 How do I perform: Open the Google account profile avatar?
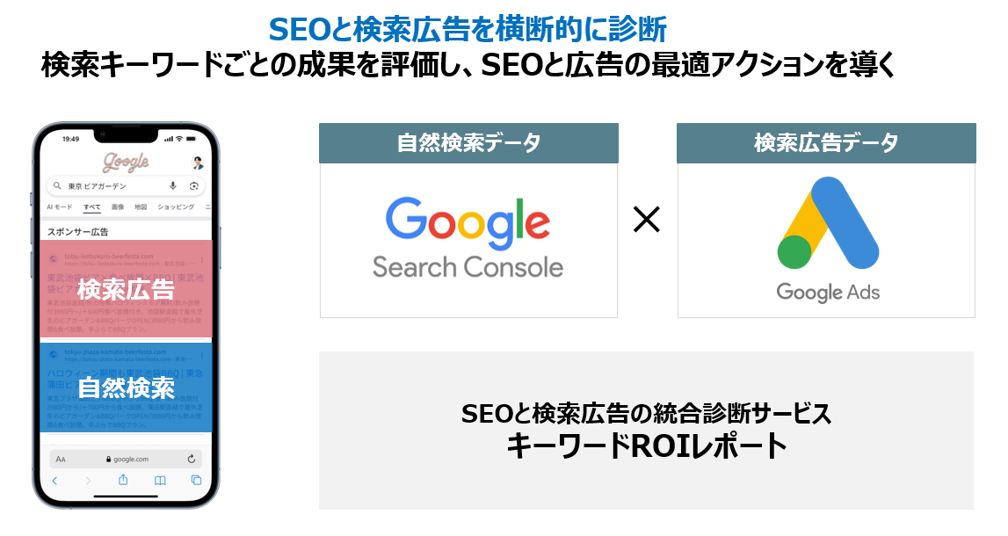click(197, 163)
